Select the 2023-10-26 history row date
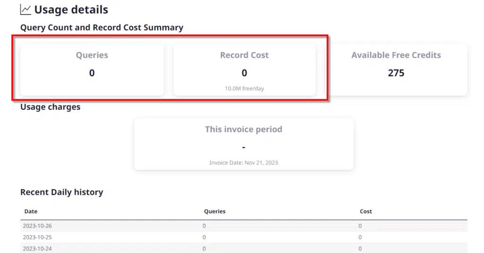This screenshot has width=484, height=253. click(37, 226)
